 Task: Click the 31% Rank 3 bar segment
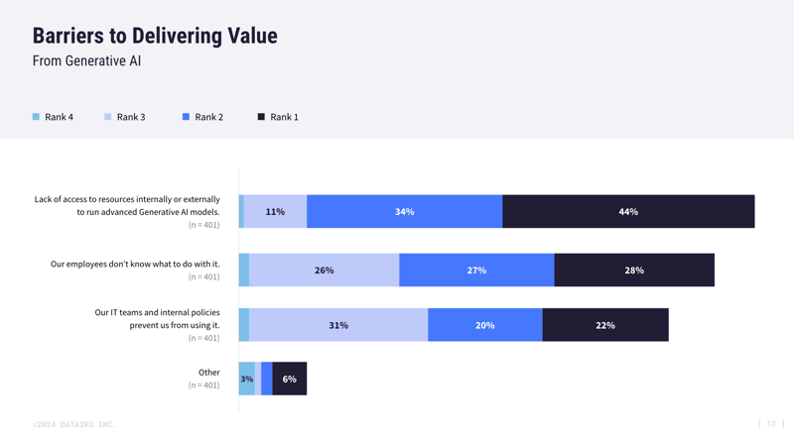[x=338, y=325]
